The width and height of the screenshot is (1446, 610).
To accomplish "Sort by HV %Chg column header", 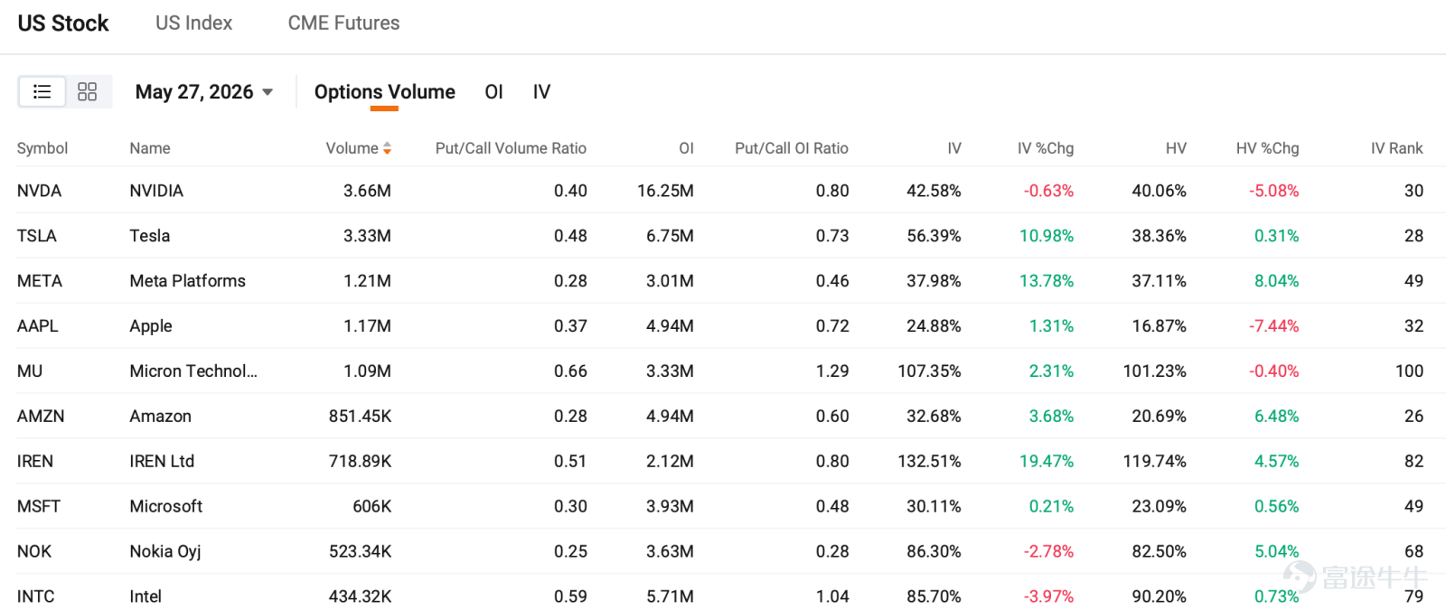I will 1267,148.
